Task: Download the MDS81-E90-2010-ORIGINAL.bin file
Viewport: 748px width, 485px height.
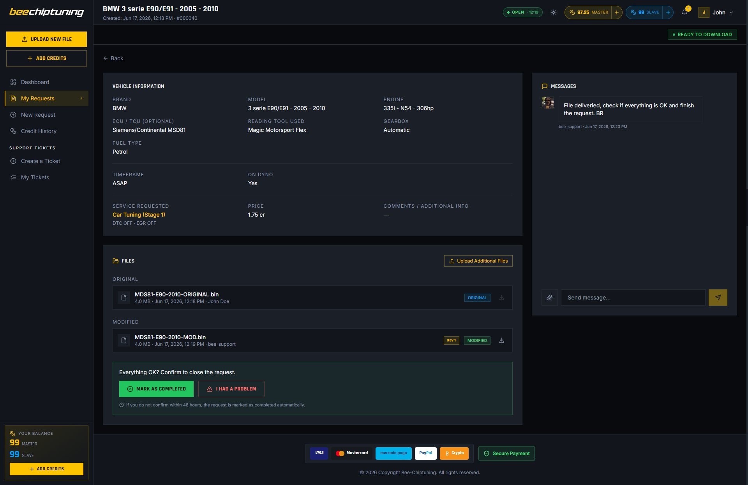Action: (x=501, y=298)
